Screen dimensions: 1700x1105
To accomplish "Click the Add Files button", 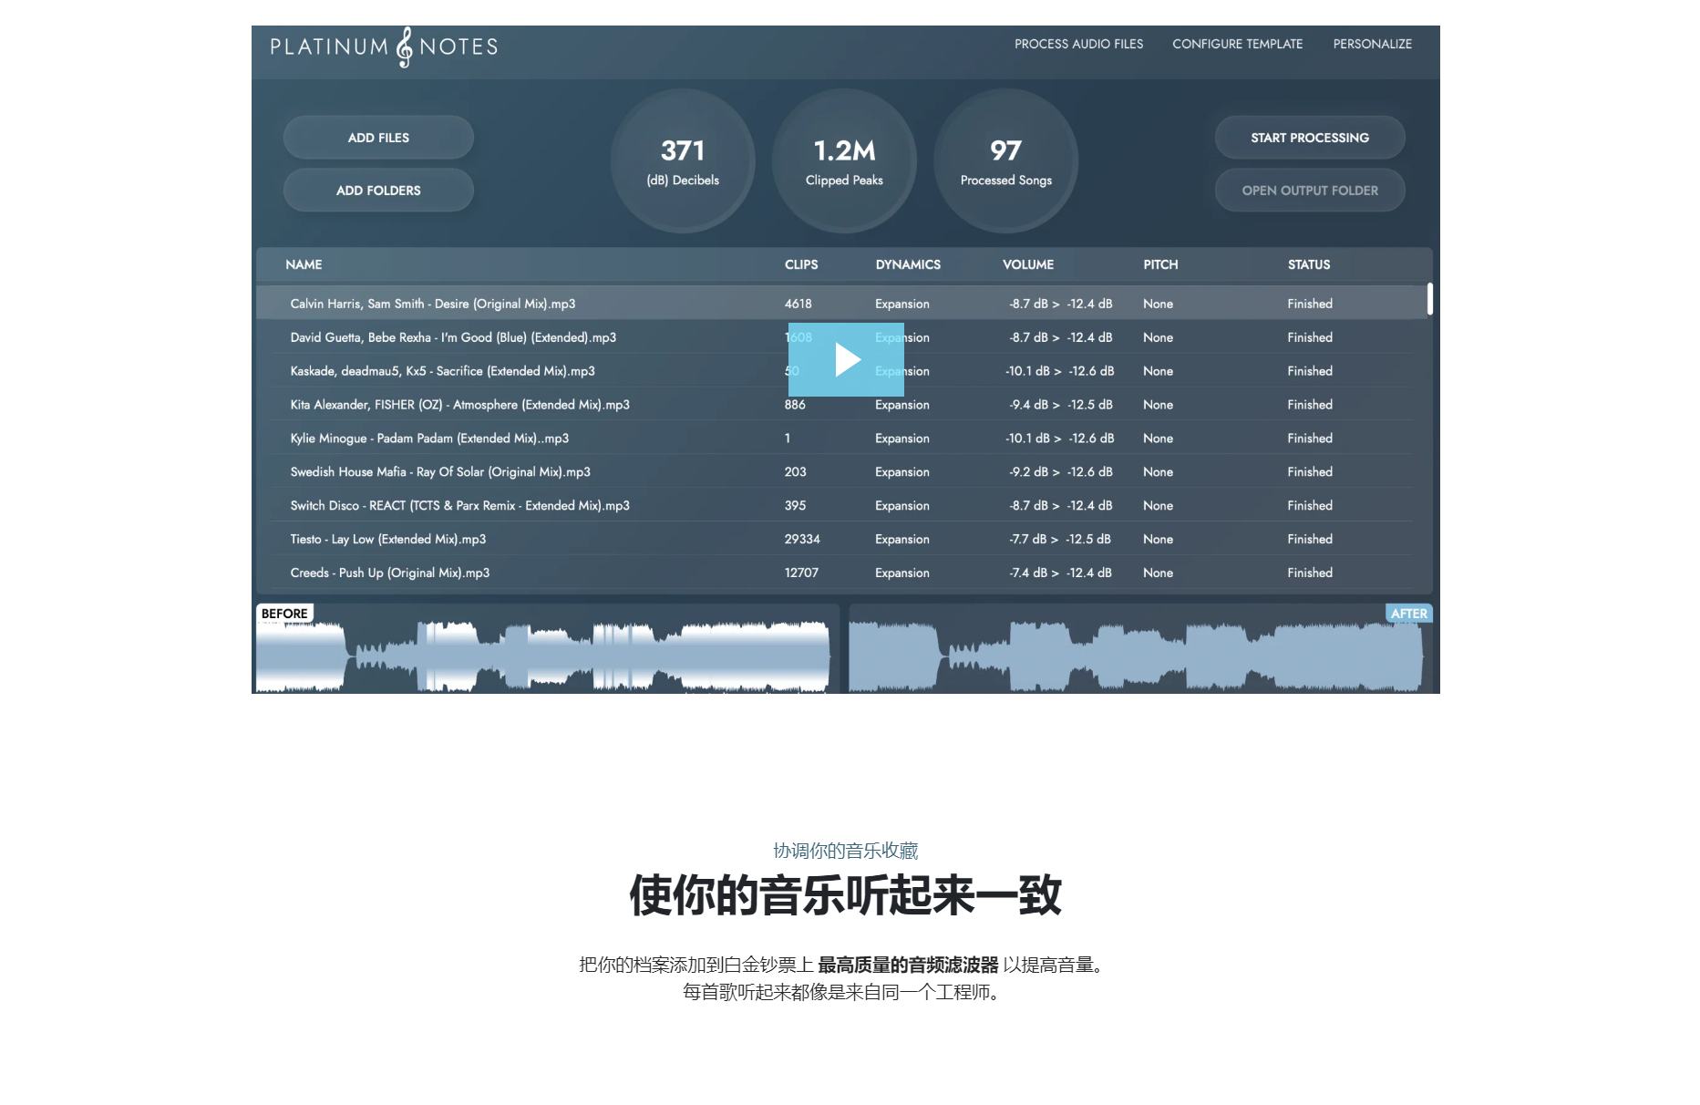I will 378,138.
